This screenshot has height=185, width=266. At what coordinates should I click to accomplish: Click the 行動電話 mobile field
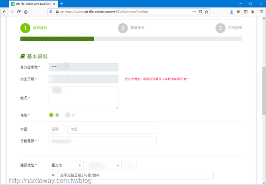click(103, 141)
